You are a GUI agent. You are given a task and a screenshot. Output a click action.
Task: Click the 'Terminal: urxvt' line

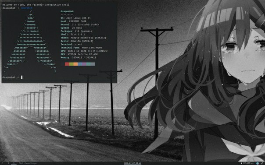71,44
